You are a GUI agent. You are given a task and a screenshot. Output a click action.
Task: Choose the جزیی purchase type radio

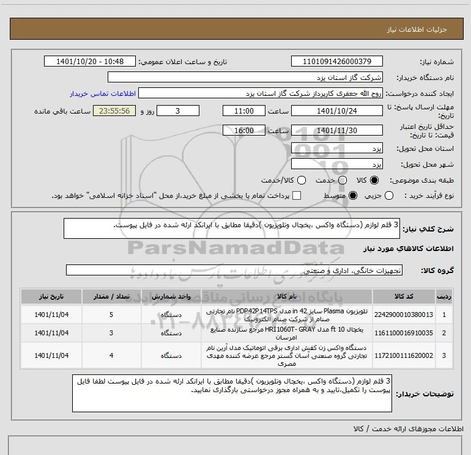(388, 195)
